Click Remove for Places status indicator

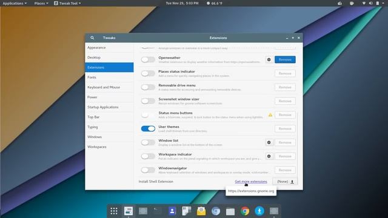(x=285, y=73)
